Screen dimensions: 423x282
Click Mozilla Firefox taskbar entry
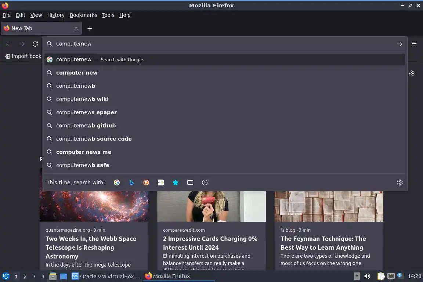pyautogui.click(x=178, y=276)
